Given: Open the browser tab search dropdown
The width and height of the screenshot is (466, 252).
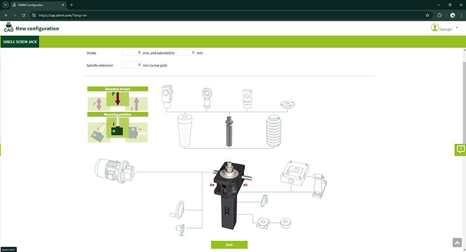Looking at the screenshot, I should (x=5, y=5).
